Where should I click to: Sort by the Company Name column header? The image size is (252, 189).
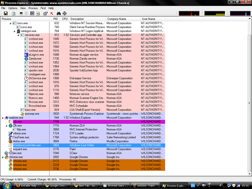(x=117, y=19)
